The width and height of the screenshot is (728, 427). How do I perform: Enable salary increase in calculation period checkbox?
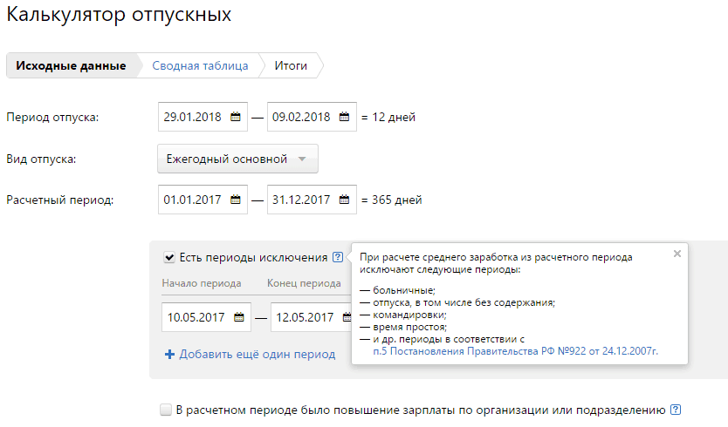point(166,410)
